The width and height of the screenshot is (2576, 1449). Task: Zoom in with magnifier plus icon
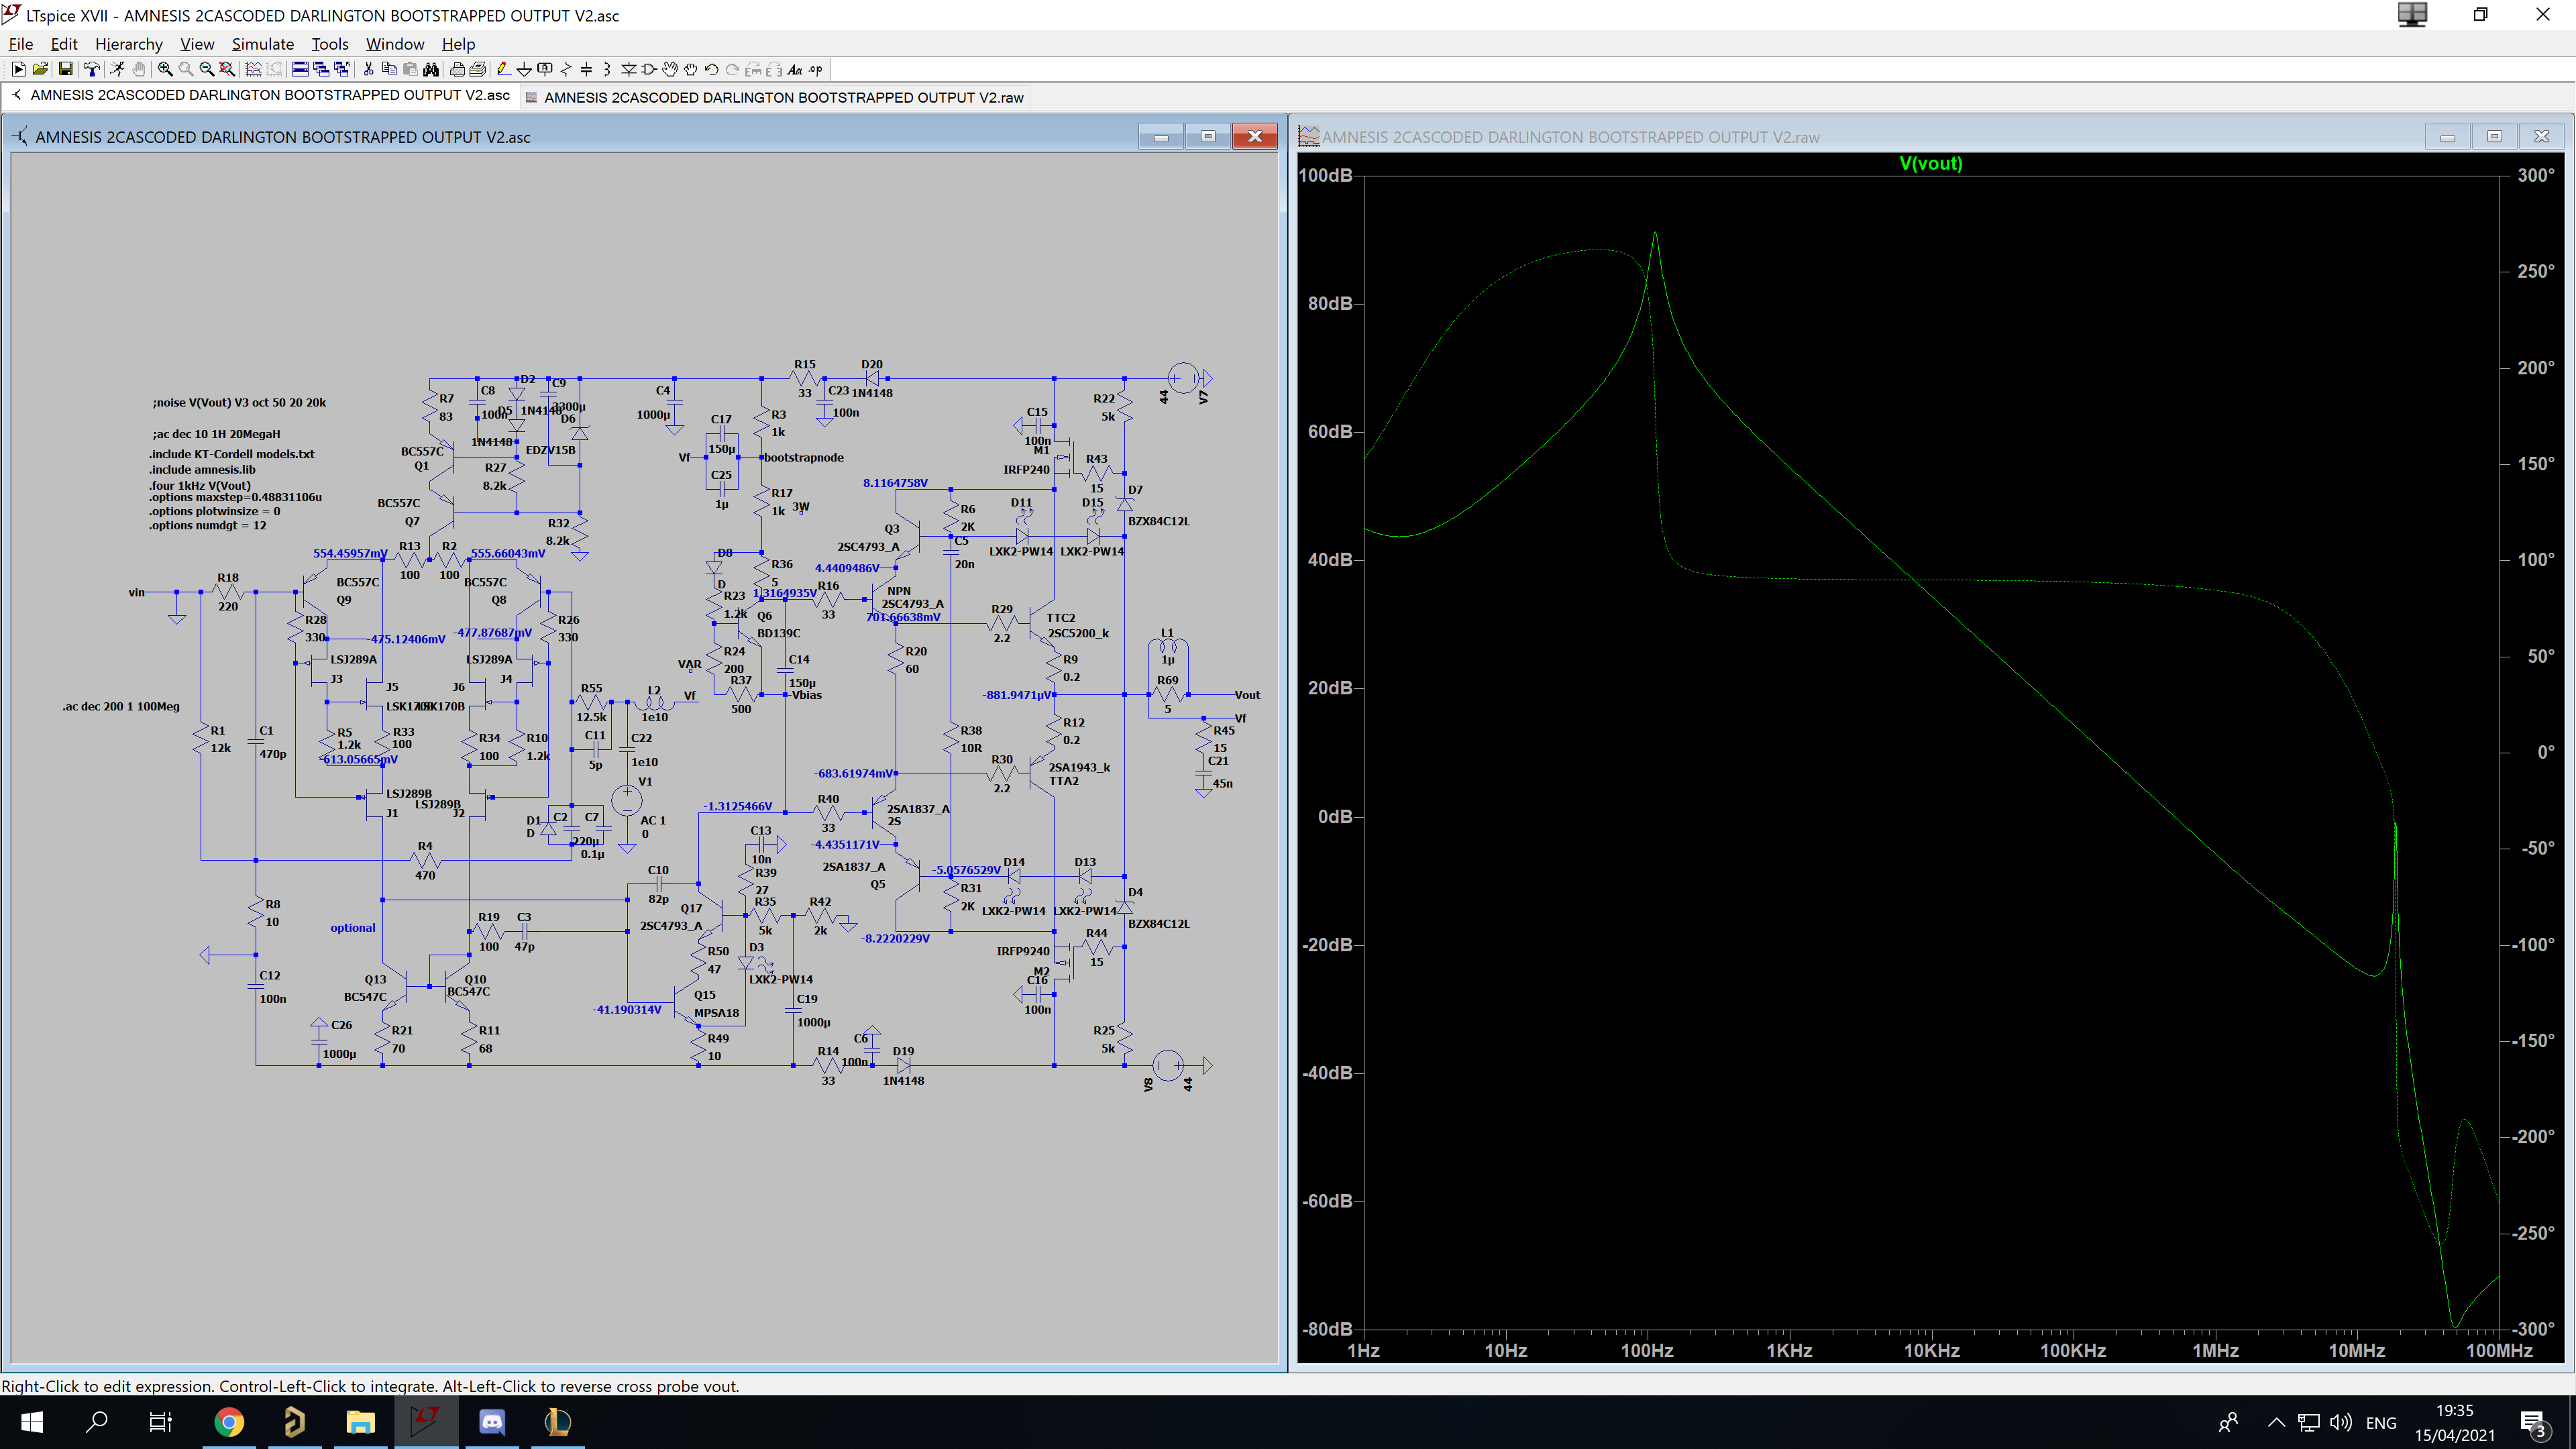(165, 69)
